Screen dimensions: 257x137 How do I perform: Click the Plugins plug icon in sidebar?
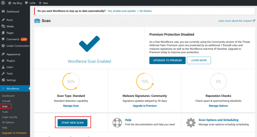point(3,61)
